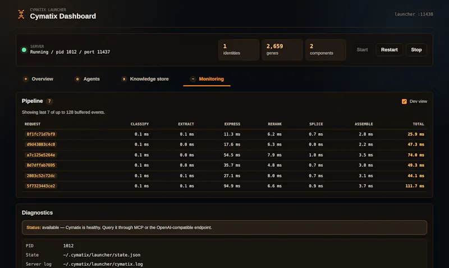
Task: Click the EXTRACT column header
Action: coord(186,124)
